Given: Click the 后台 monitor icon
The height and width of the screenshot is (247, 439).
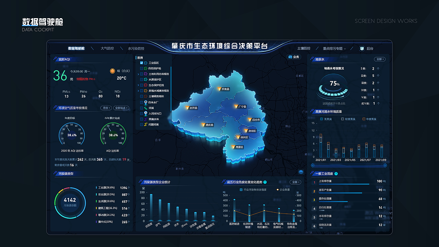Looking at the screenshot, I should [361, 48].
